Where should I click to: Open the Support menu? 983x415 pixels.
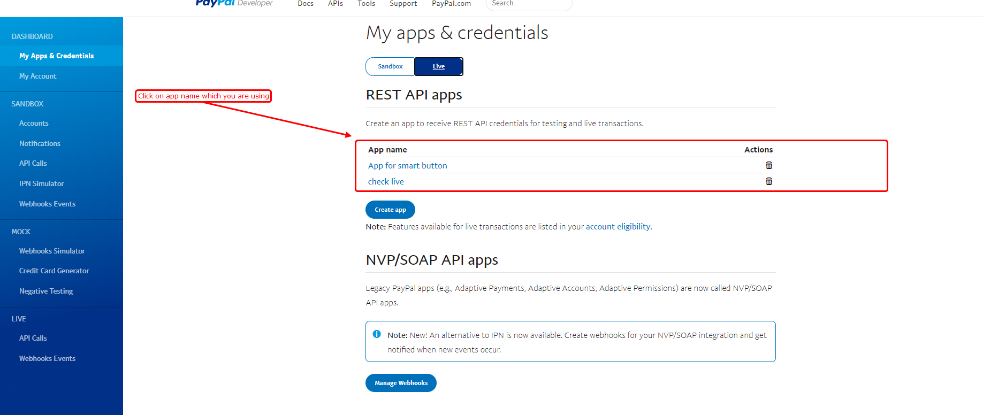click(x=403, y=3)
